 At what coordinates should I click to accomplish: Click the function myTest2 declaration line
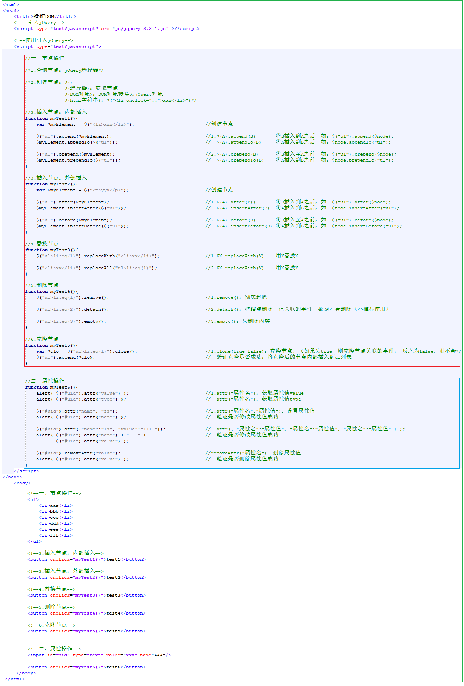tap(51, 184)
